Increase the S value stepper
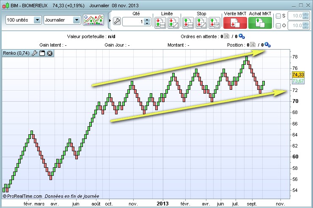This screenshot has width=313, height=208. (x=306, y=14)
